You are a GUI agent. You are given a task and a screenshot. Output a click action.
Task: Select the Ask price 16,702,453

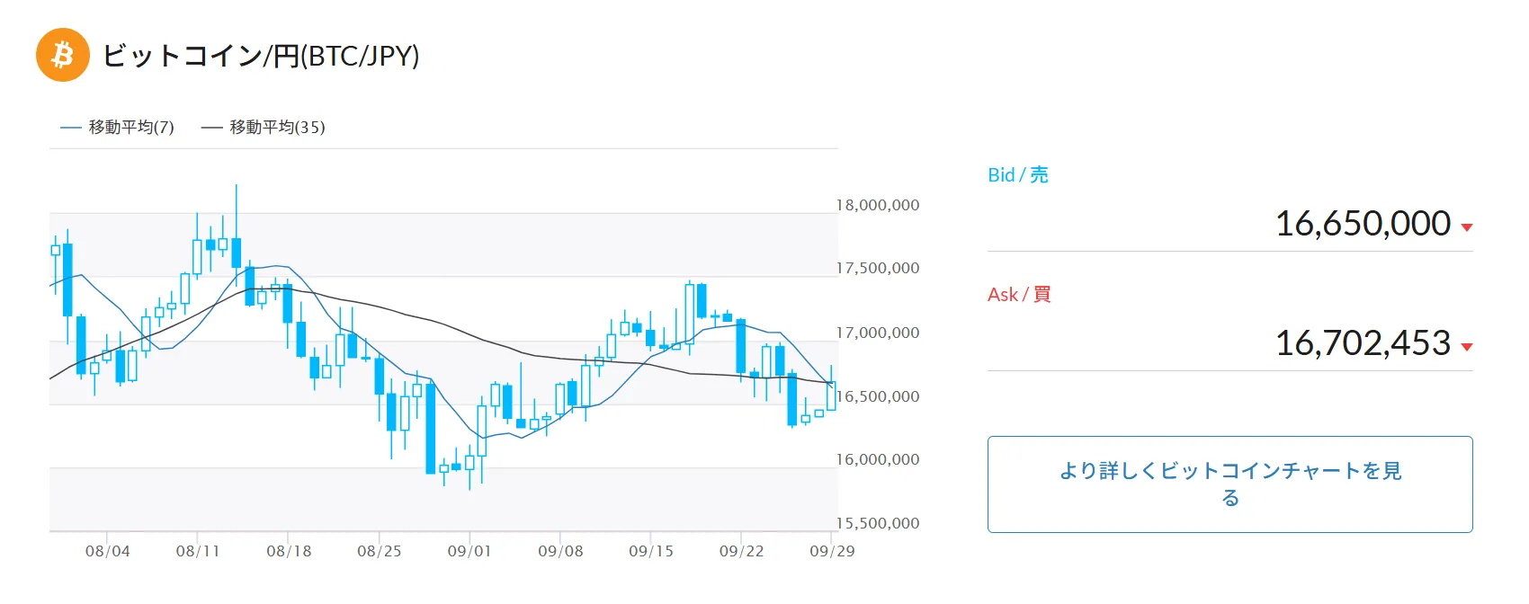point(1363,343)
